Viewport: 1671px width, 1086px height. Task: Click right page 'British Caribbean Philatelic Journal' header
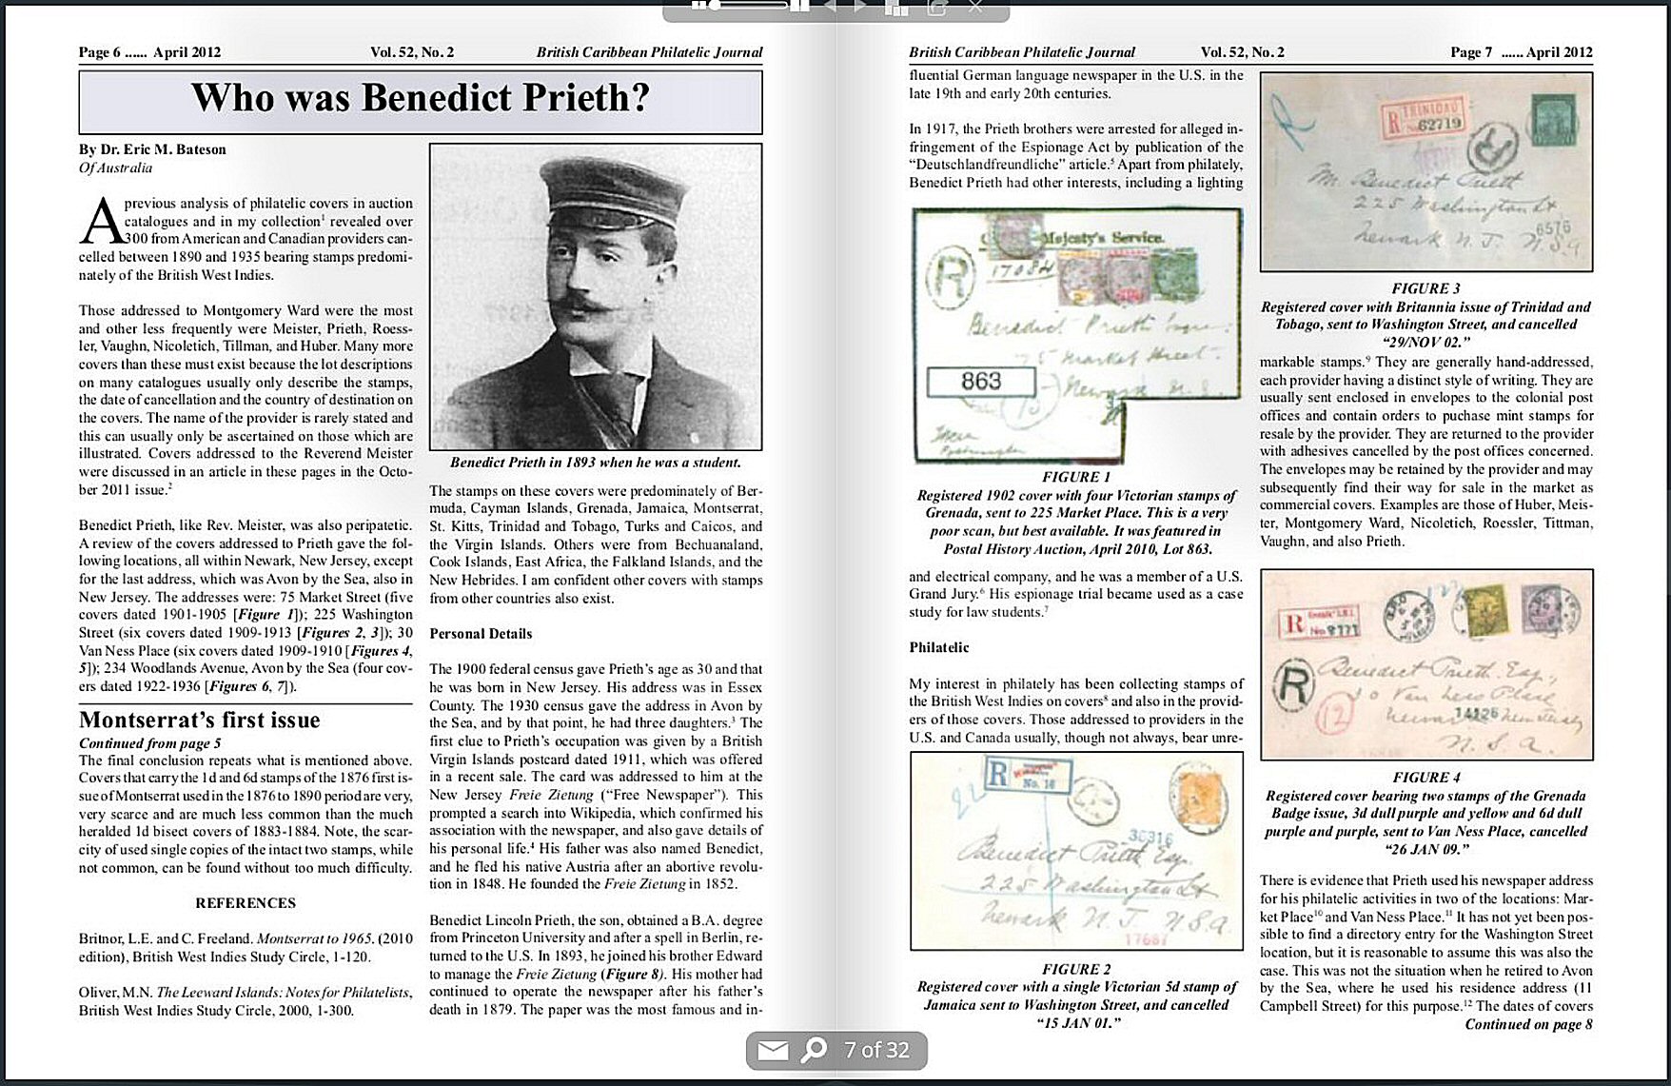coord(1022,52)
